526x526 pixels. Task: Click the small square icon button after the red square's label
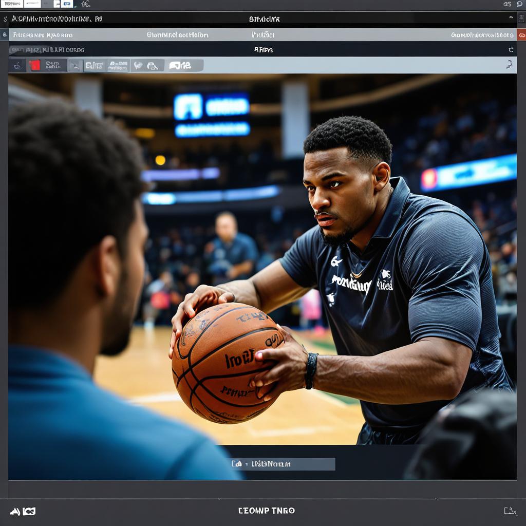coord(76,66)
